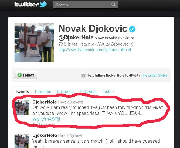
Task: Click the United States link
Action: coord(155,75)
